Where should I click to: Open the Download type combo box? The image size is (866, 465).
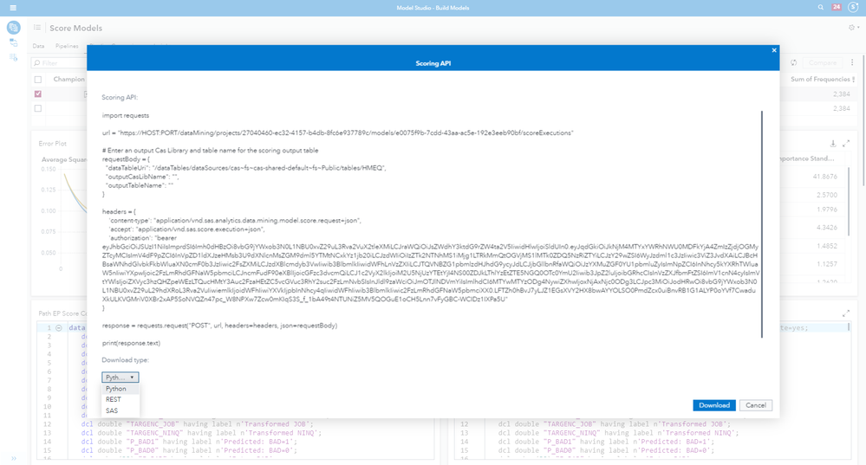coord(120,378)
